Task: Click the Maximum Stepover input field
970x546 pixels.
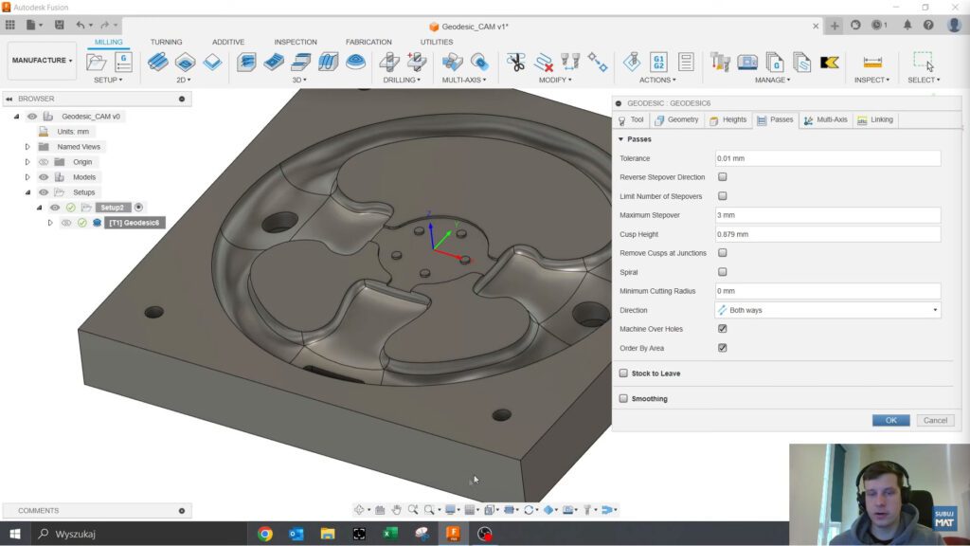Action: pyautogui.click(x=827, y=215)
